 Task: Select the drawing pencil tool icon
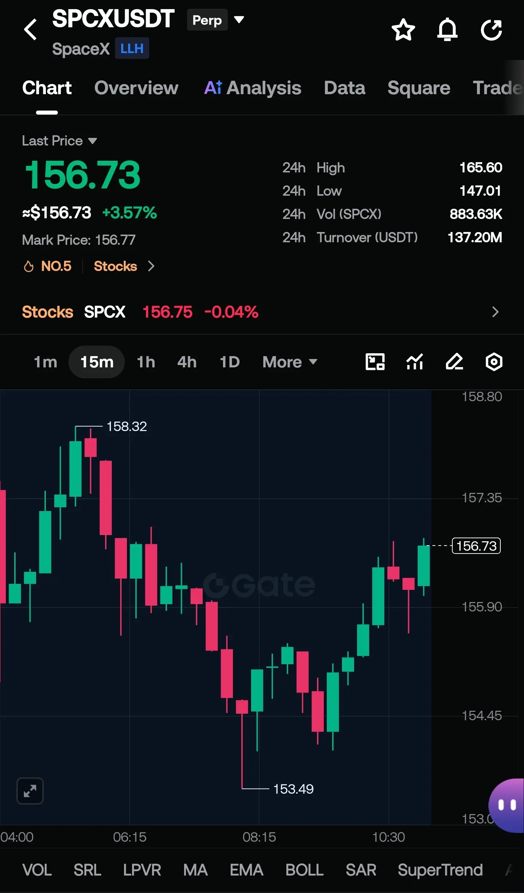coord(454,362)
